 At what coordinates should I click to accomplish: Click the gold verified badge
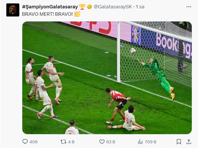[x=89, y=7]
